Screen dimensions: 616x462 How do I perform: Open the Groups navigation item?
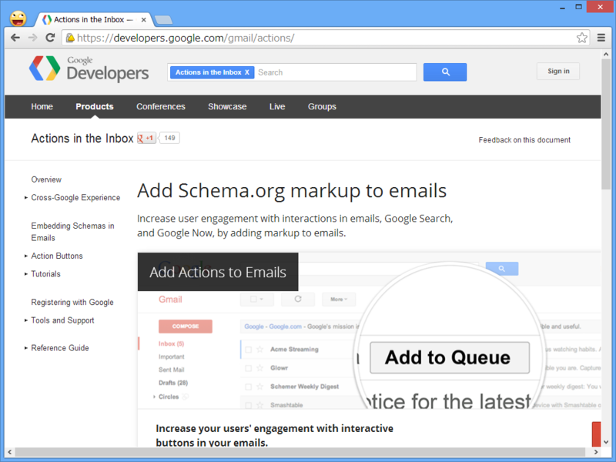click(x=322, y=106)
